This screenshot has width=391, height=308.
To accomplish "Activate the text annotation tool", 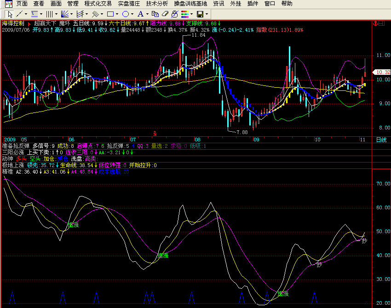I will pos(141,14).
